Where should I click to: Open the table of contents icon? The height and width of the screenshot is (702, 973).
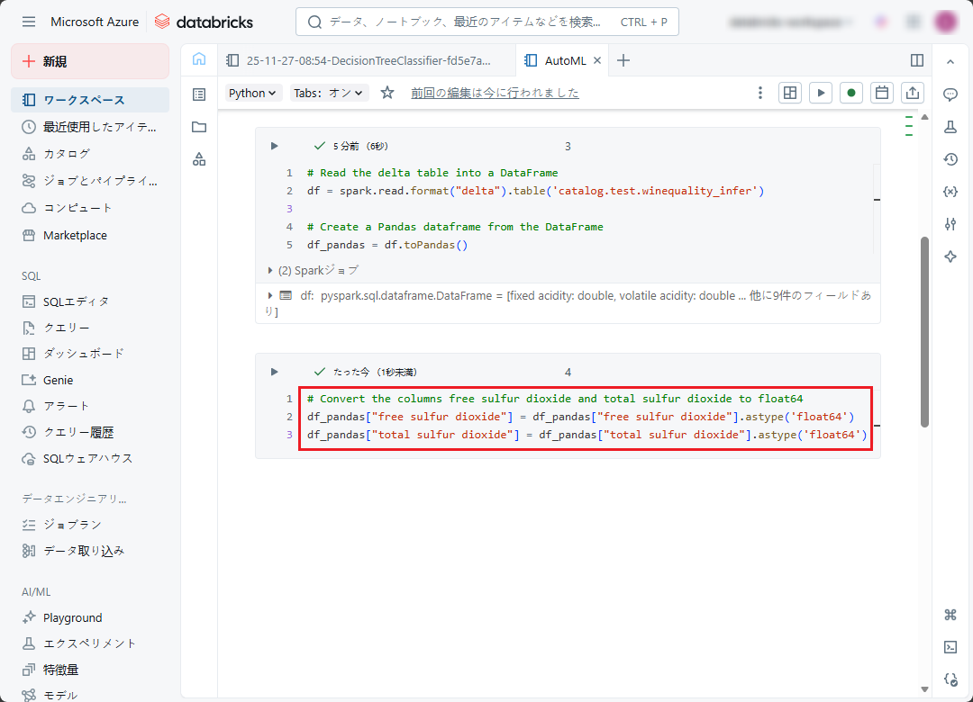(199, 94)
